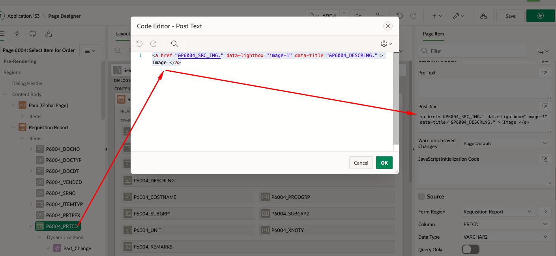The height and width of the screenshot is (256, 556).
Task: Expand JavaScript Initialization Code editor
Action: (x=545, y=159)
